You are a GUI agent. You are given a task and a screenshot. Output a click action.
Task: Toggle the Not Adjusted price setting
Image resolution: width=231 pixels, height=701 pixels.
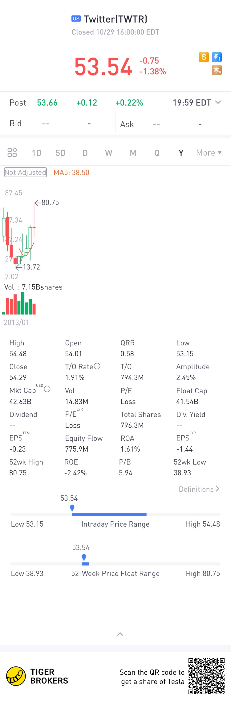[25, 172]
